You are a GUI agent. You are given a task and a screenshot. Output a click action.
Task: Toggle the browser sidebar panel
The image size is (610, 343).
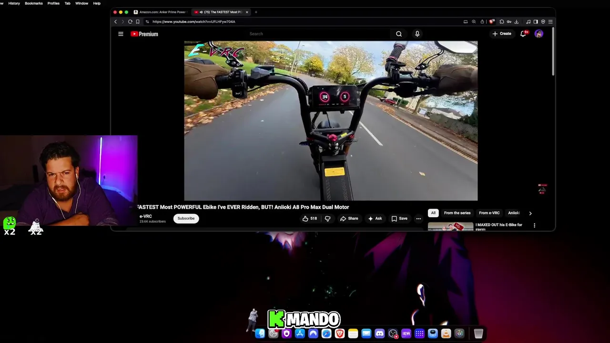tap(536, 21)
